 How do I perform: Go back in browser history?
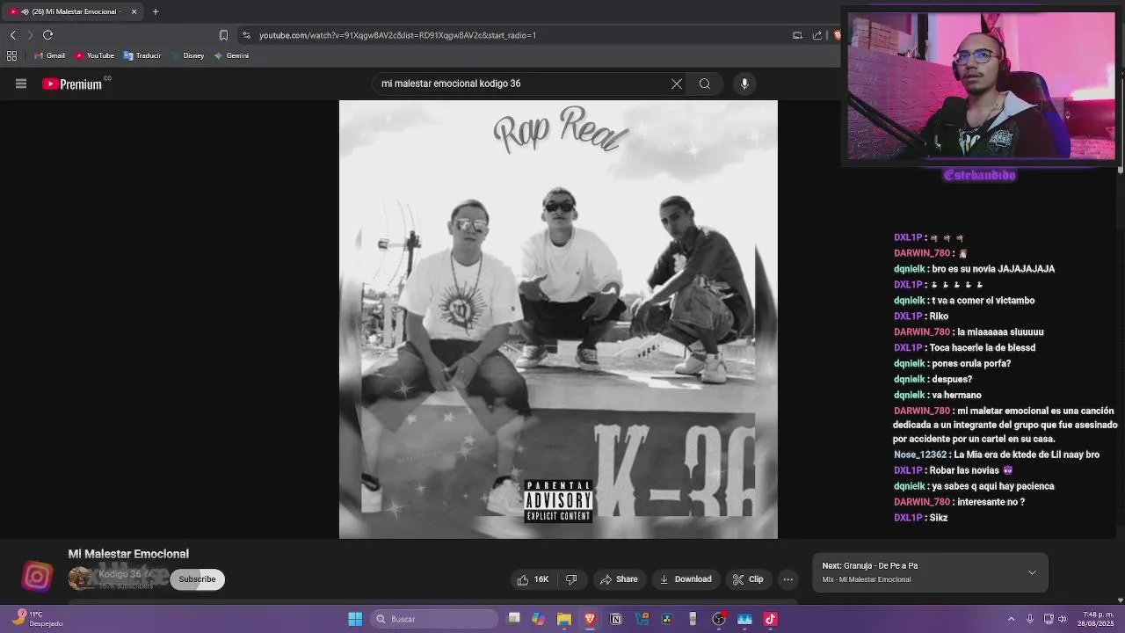[x=12, y=35]
